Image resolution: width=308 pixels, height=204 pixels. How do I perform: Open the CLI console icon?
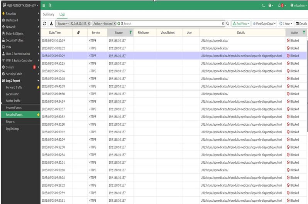(263, 5)
